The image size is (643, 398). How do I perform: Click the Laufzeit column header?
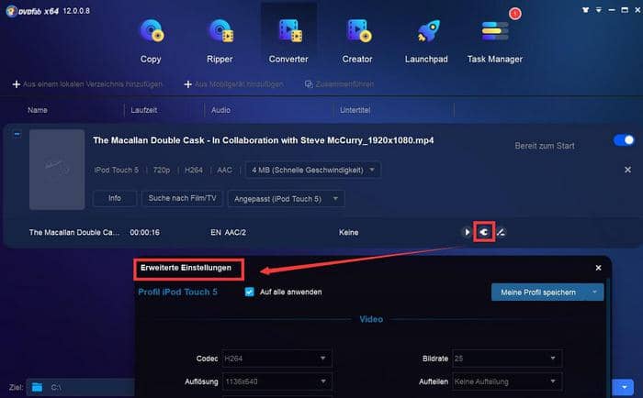(144, 110)
